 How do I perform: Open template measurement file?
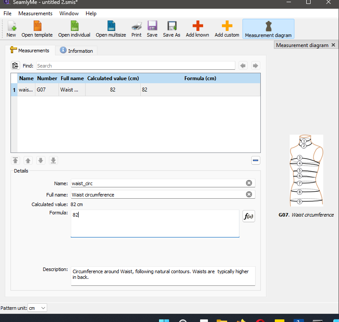(x=37, y=29)
